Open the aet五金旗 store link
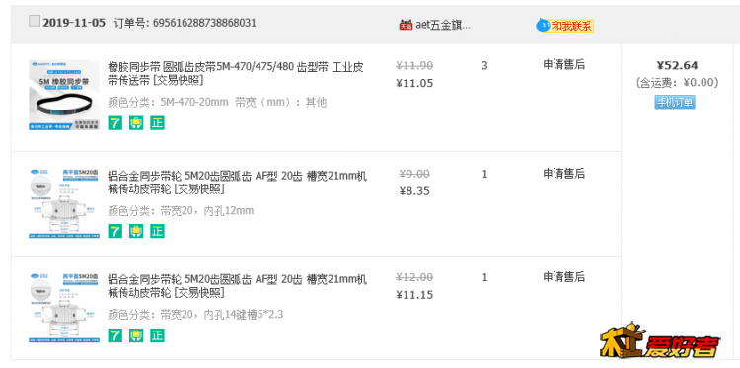 (443, 25)
